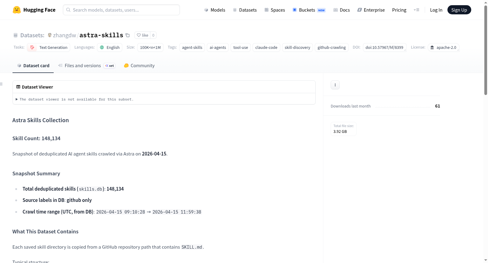Click the agent-skills tag
The width and height of the screenshot is (488, 263).
192,47
